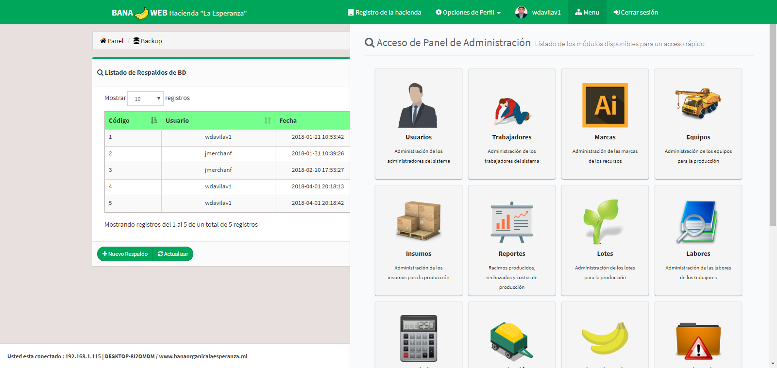Toggle the Menu item in navbar
The height and width of the screenshot is (368, 777).
(x=587, y=13)
